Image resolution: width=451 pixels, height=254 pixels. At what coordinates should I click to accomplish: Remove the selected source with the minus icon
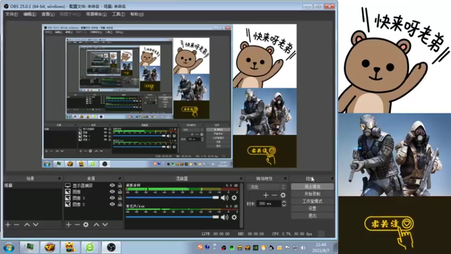coord(77,225)
